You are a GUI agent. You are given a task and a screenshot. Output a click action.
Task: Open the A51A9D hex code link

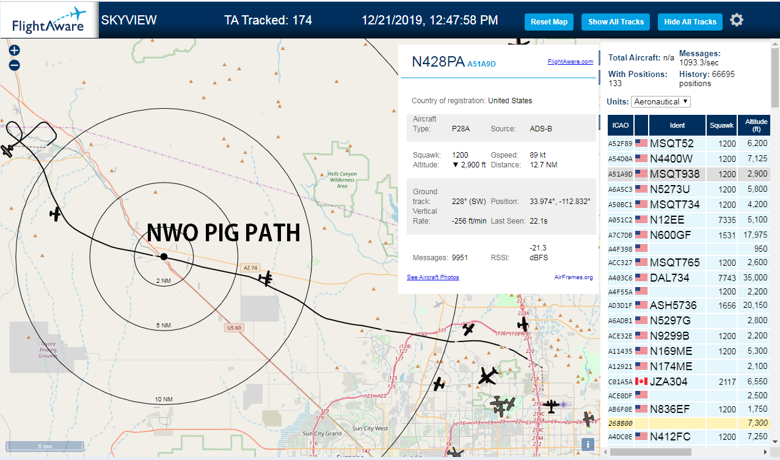pyautogui.click(x=481, y=64)
